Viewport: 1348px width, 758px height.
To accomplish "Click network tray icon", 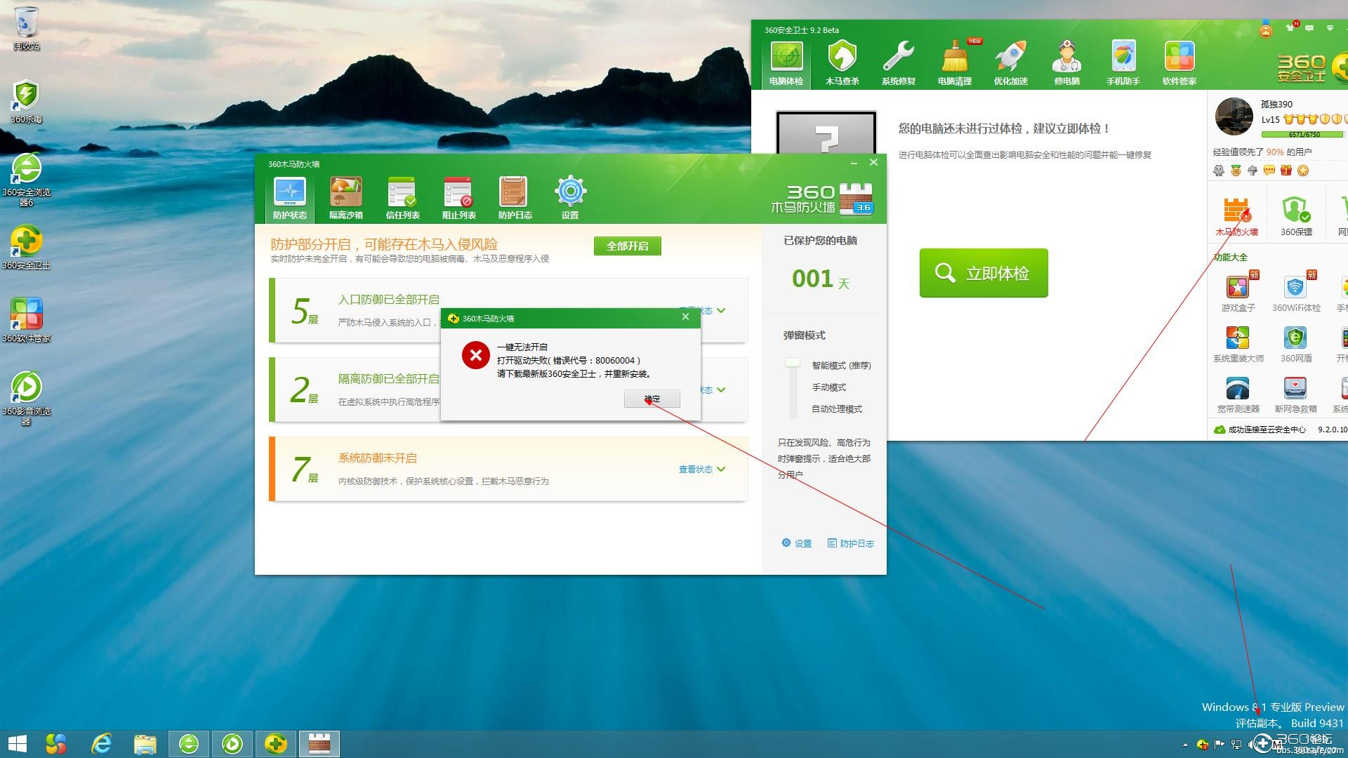I will (x=1236, y=745).
